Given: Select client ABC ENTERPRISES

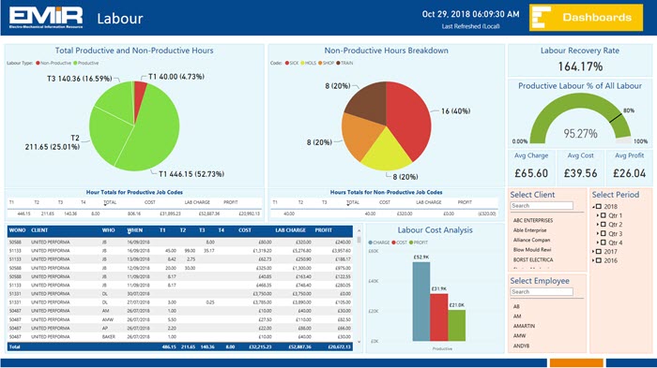Looking at the screenshot, I should click(x=533, y=220).
